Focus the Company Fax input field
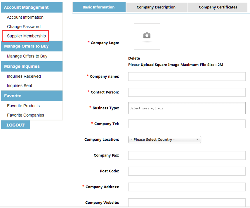 point(187,155)
